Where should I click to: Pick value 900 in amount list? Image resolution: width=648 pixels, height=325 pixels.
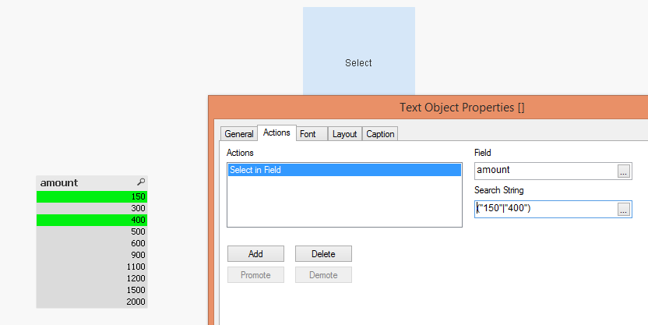click(92, 256)
